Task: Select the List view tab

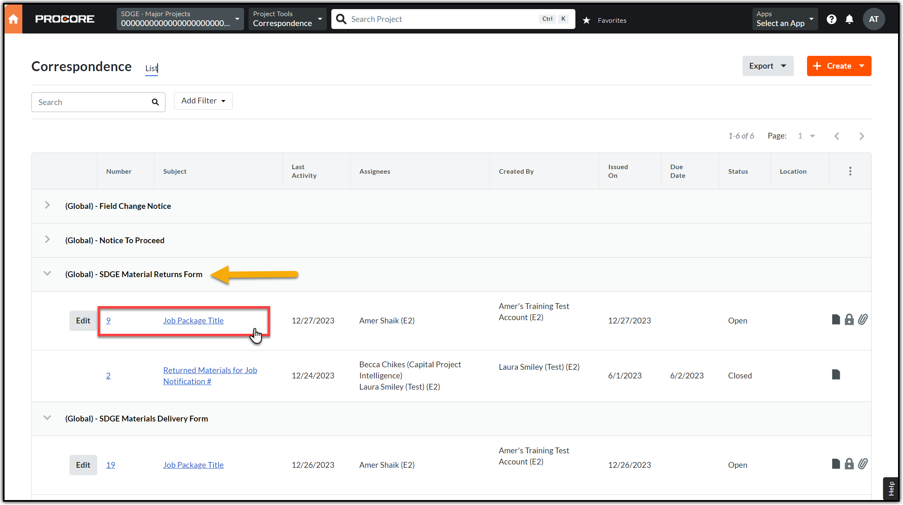Action: (x=151, y=68)
